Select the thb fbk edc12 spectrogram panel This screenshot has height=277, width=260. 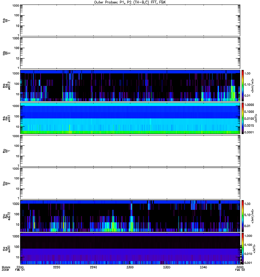click(x=130, y=86)
